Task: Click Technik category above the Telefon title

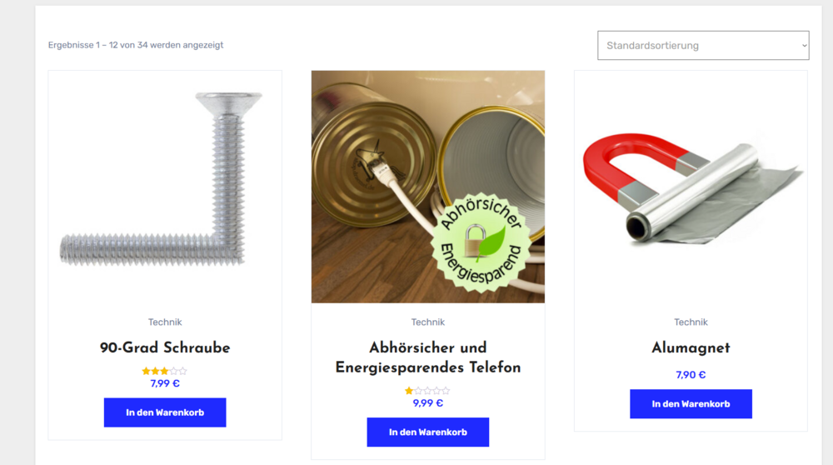Action: [x=427, y=322]
